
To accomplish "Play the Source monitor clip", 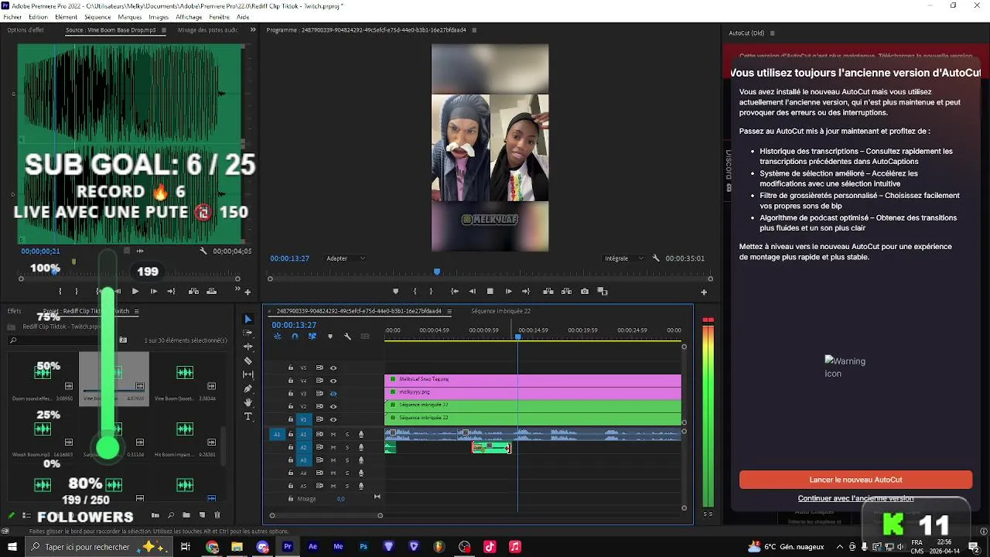I will point(135,292).
